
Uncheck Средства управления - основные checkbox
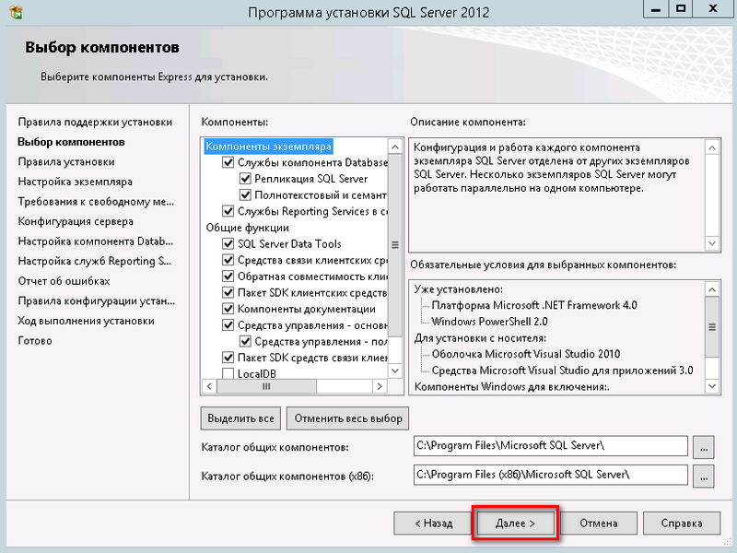(x=228, y=325)
